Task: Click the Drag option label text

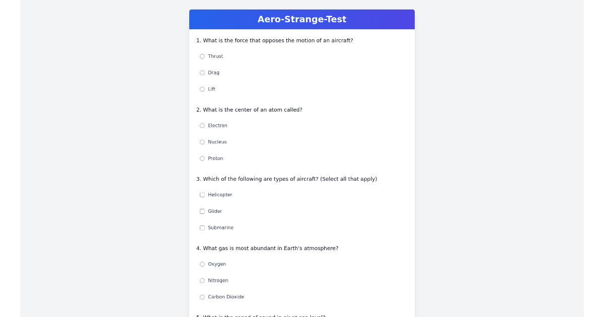Action: coord(213,72)
